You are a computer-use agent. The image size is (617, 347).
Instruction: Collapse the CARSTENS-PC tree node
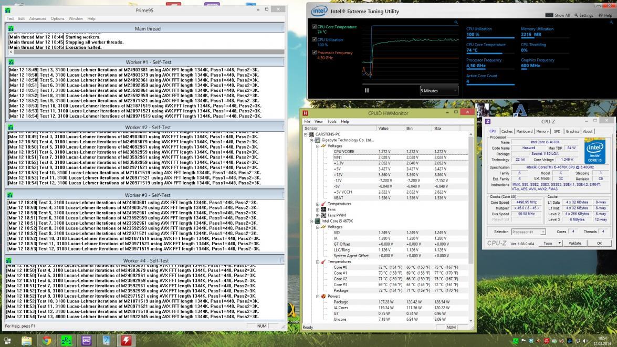point(306,134)
